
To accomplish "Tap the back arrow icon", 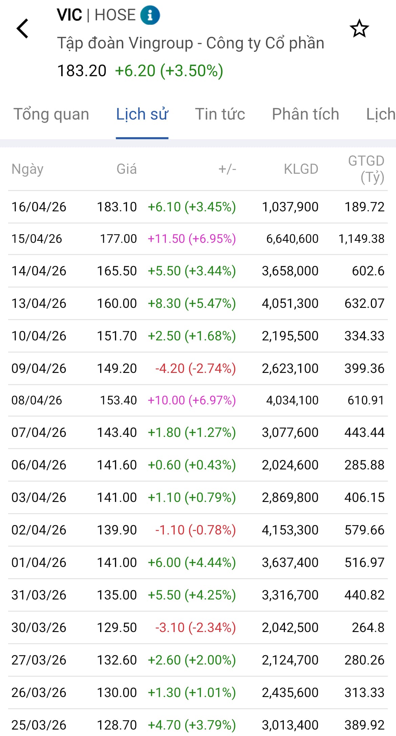I will click(x=22, y=28).
